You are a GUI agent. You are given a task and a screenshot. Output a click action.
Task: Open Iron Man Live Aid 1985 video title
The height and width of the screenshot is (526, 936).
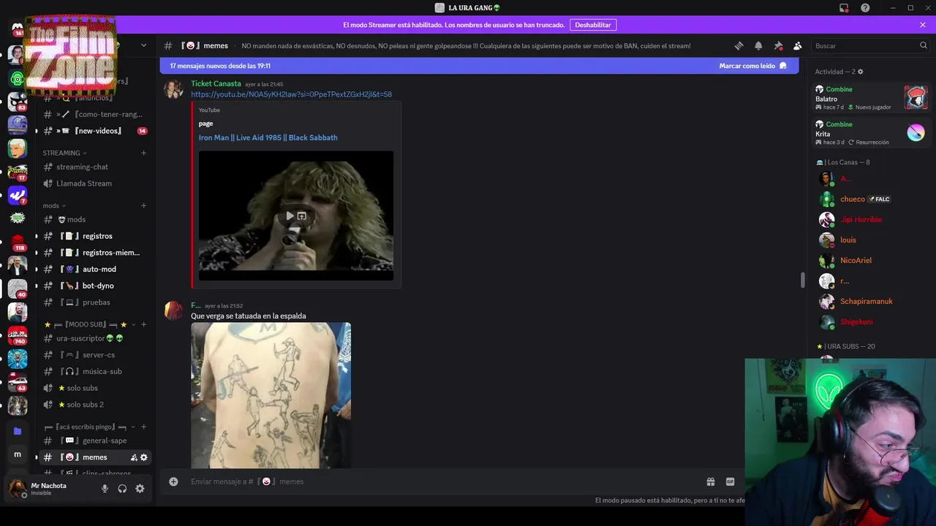point(268,137)
